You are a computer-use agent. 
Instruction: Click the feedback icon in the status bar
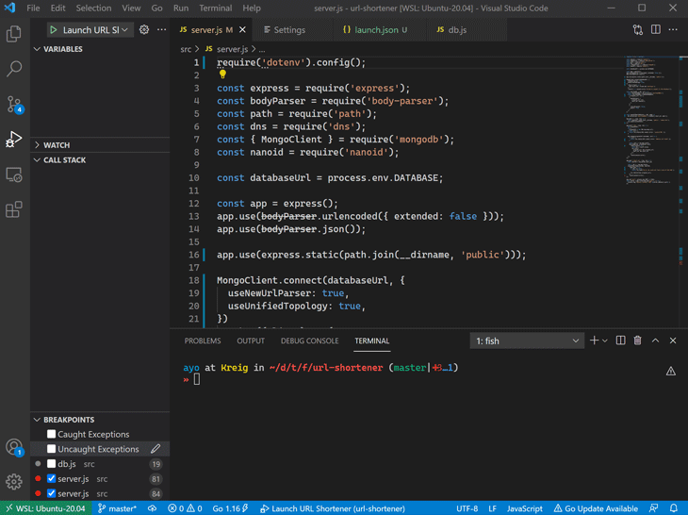tap(654, 508)
